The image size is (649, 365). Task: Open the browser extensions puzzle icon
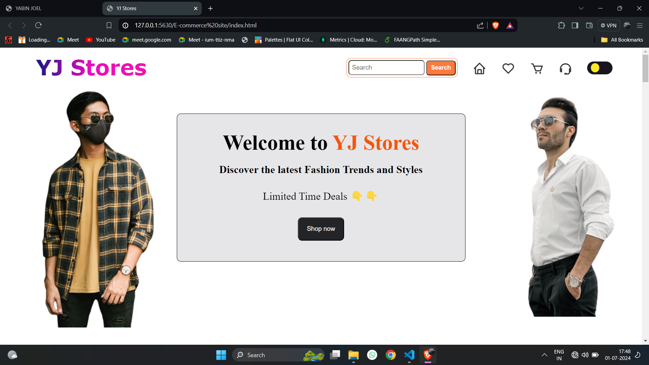pyautogui.click(x=561, y=25)
